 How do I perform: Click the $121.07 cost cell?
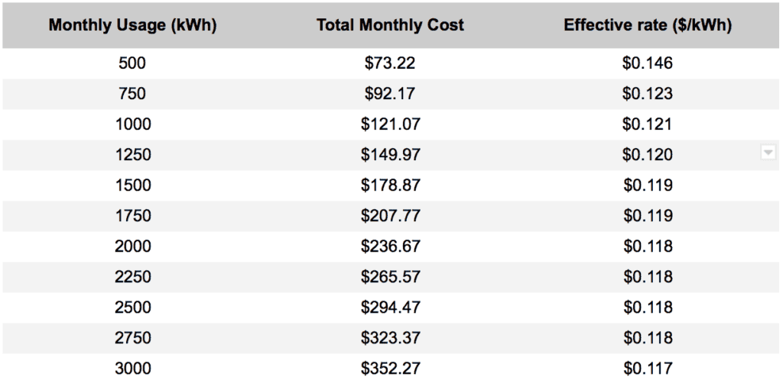pyautogui.click(x=390, y=124)
